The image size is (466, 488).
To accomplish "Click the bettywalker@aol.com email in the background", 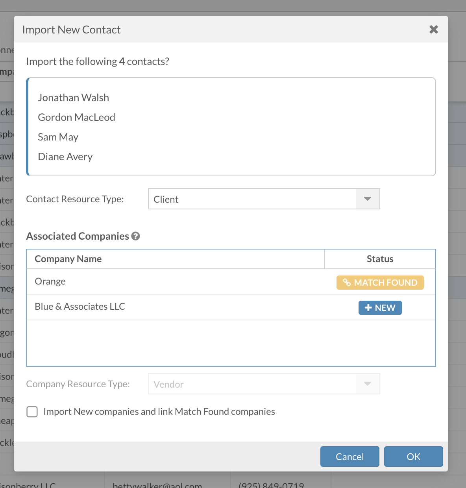I will coord(157,485).
